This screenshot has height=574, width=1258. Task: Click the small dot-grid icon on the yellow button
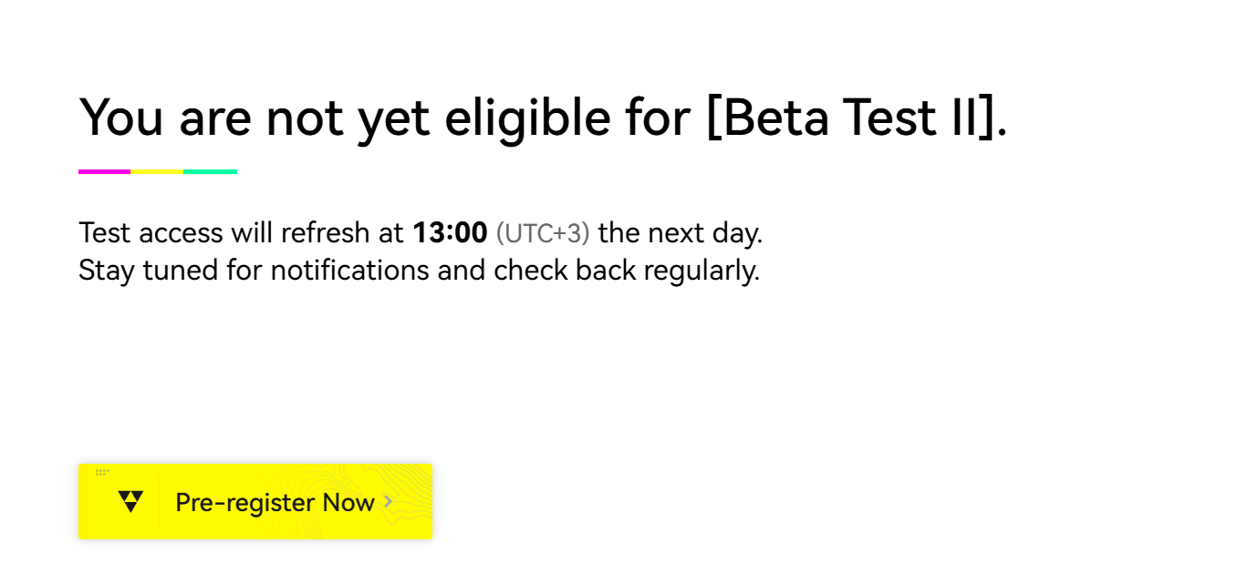pos(102,472)
